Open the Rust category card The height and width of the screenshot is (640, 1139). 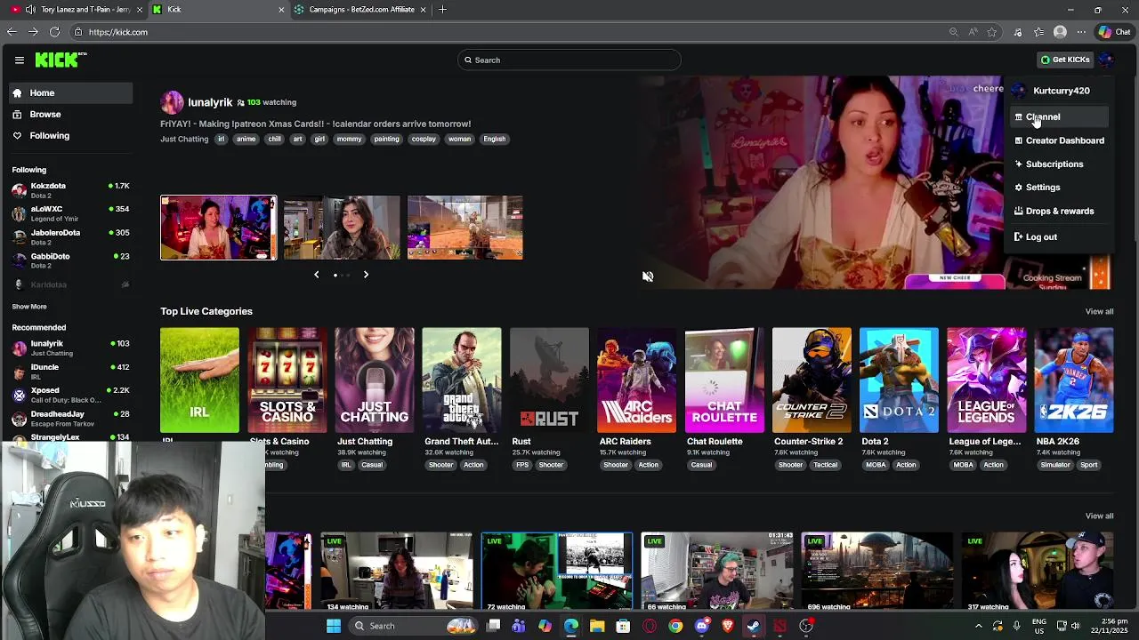(x=549, y=380)
